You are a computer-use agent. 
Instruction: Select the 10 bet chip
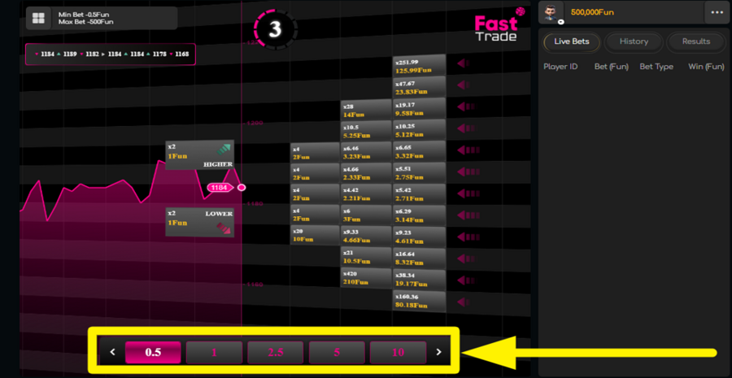click(x=399, y=352)
